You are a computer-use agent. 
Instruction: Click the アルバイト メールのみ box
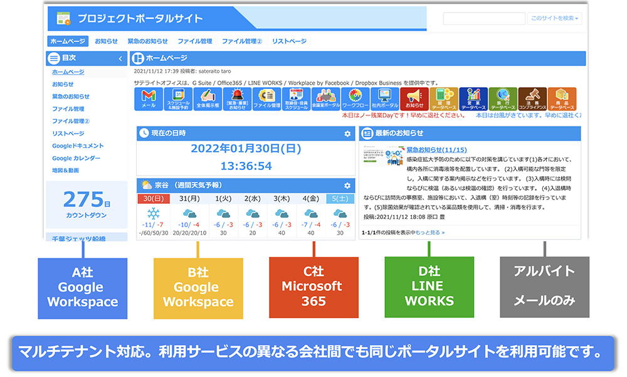544,287
